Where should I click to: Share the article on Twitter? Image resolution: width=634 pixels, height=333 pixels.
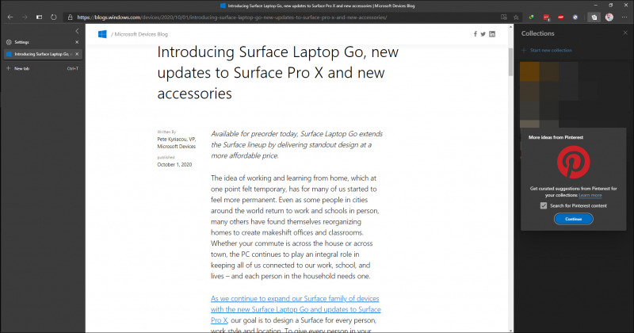483,34
